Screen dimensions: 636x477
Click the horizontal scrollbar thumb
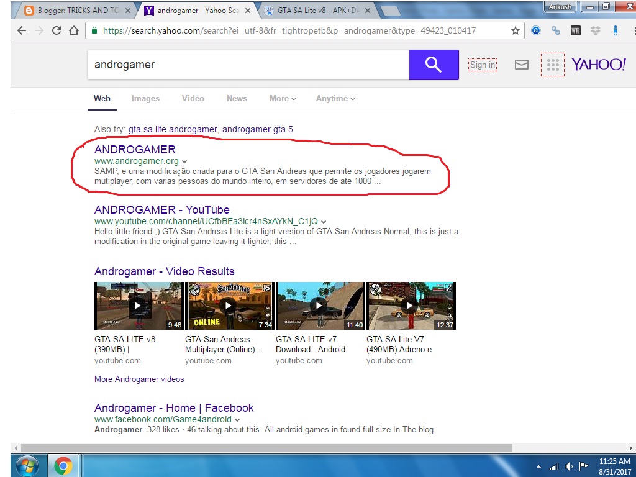coord(266,448)
